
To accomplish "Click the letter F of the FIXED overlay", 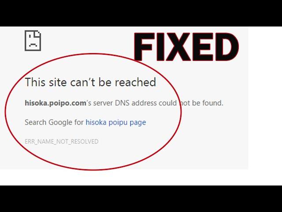I will [145, 47].
